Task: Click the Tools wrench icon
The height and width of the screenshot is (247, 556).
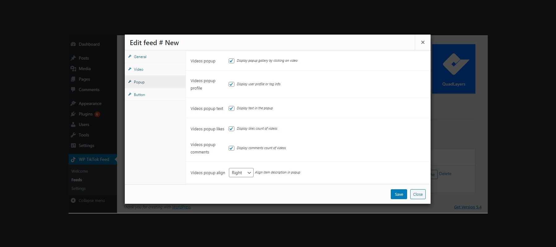Action: tap(73, 135)
